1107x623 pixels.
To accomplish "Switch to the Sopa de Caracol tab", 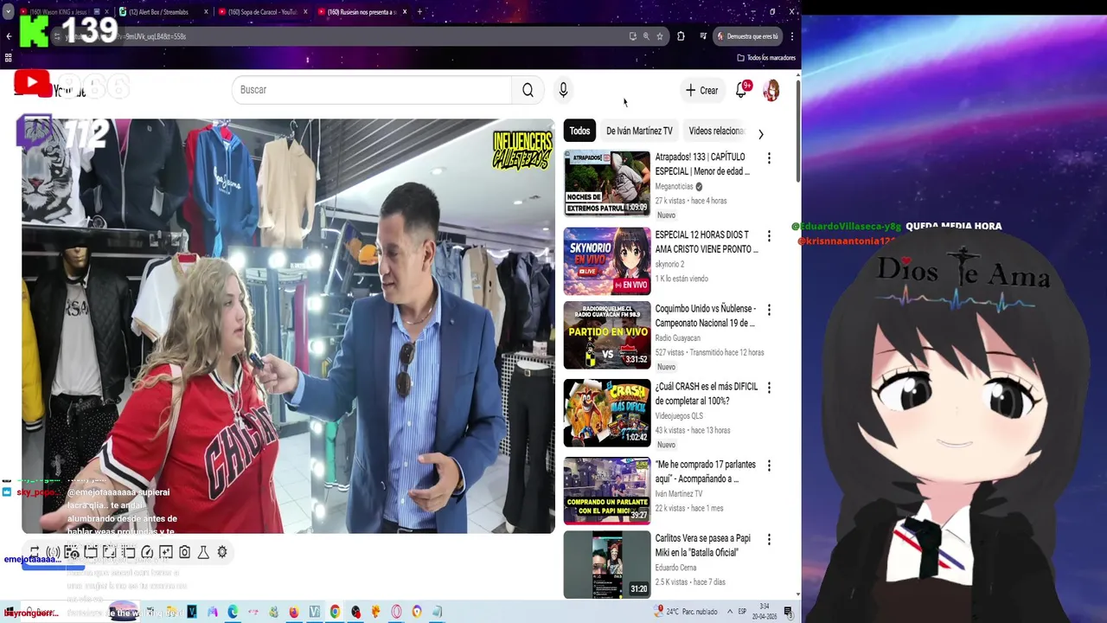I will tap(261, 12).
